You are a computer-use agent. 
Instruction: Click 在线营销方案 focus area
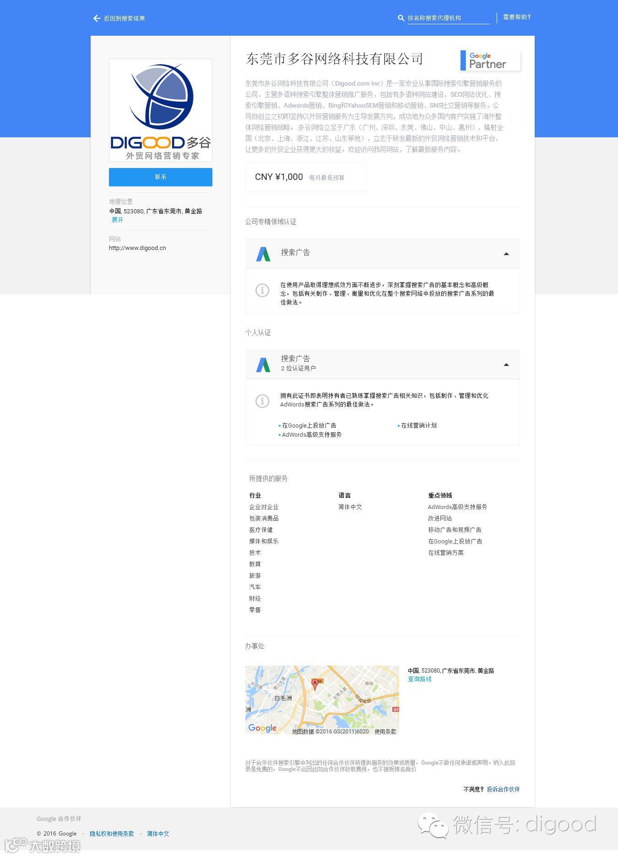pyautogui.click(x=446, y=553)
